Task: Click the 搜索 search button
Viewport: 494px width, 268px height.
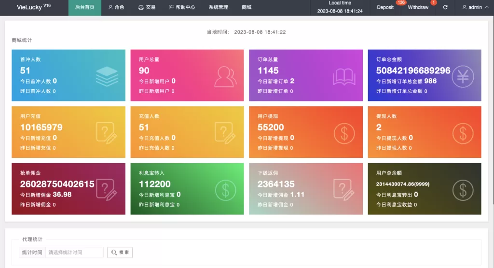Action: (x=120, y=253)
